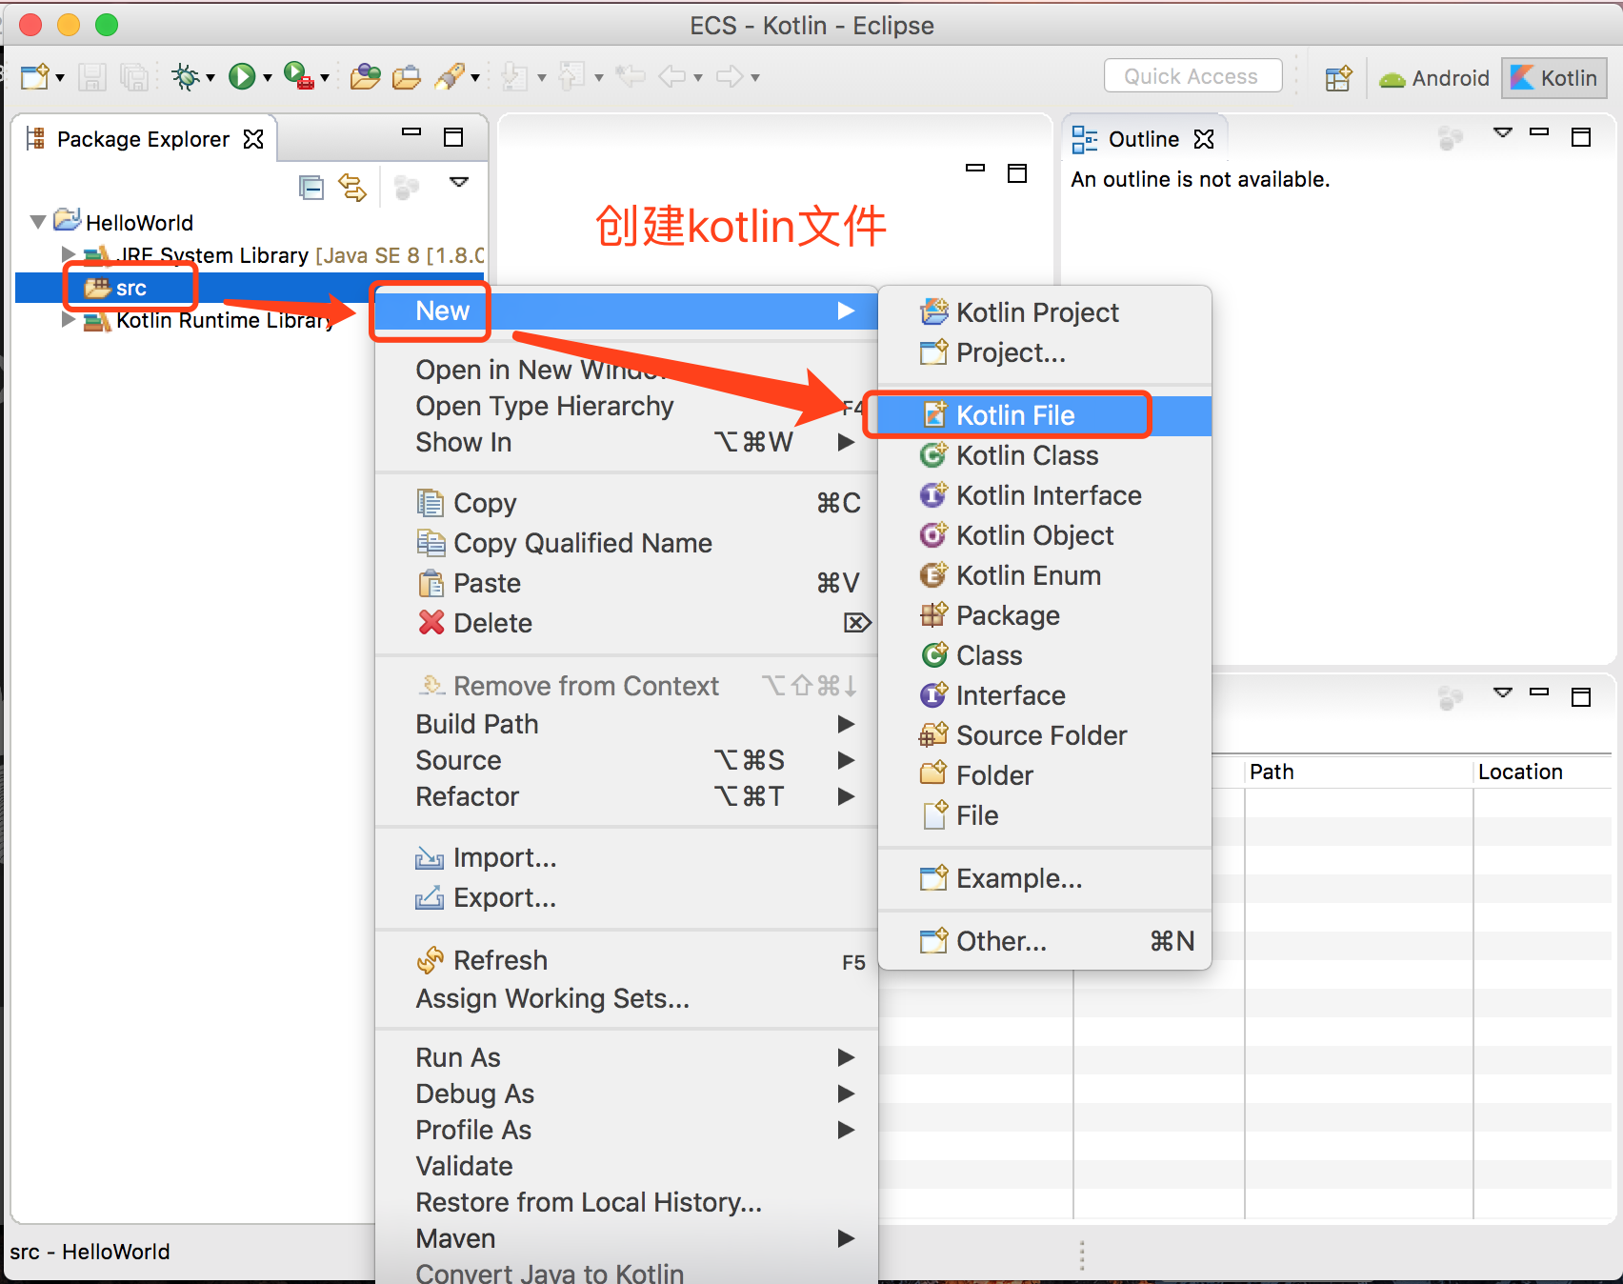Select the HelloWorld project
The height and width of the screenshot is (1284, 1623).
point(139,223)
